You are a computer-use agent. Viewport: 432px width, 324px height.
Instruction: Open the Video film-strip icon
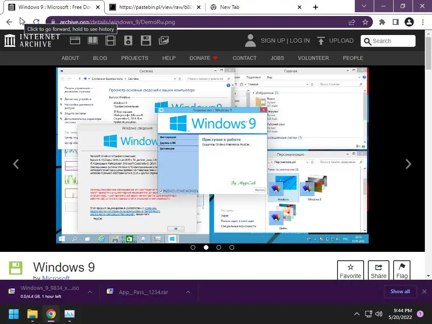click(x=111, y=40)
